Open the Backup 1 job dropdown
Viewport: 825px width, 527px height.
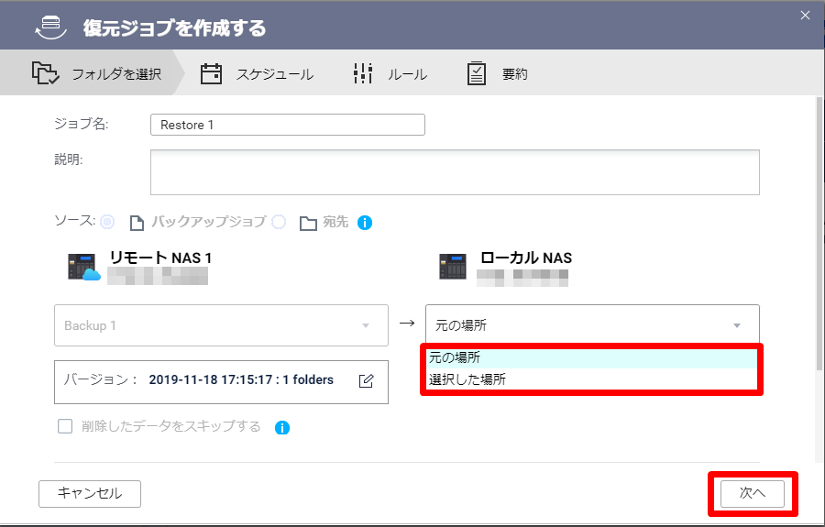point(221,325)
